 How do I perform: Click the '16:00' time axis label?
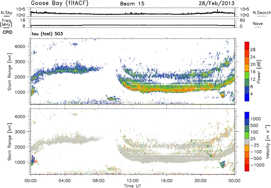(166, 181)
